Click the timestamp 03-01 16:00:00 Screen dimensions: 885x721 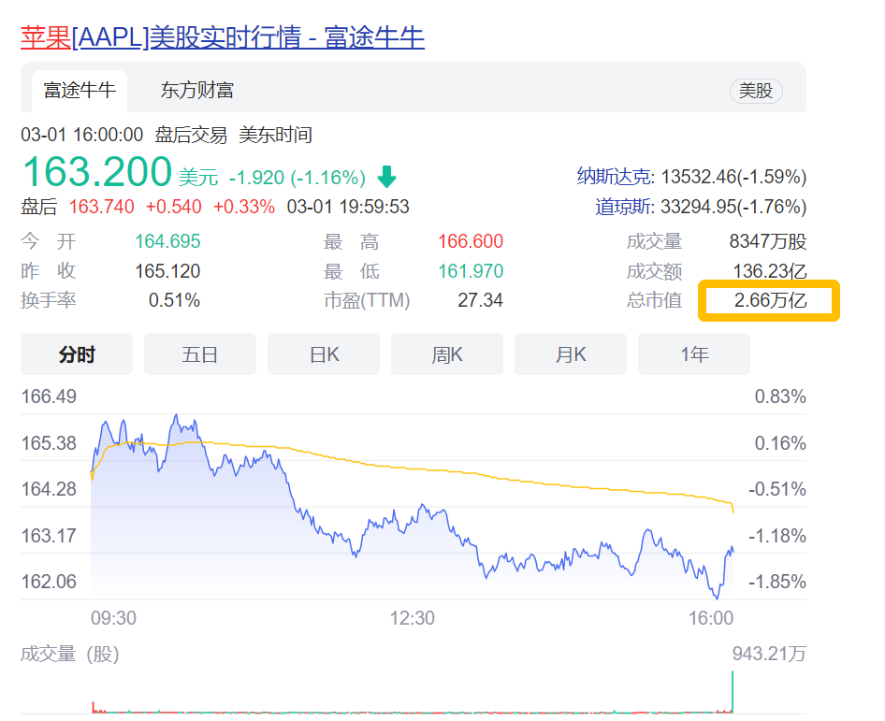pos(81,135)
